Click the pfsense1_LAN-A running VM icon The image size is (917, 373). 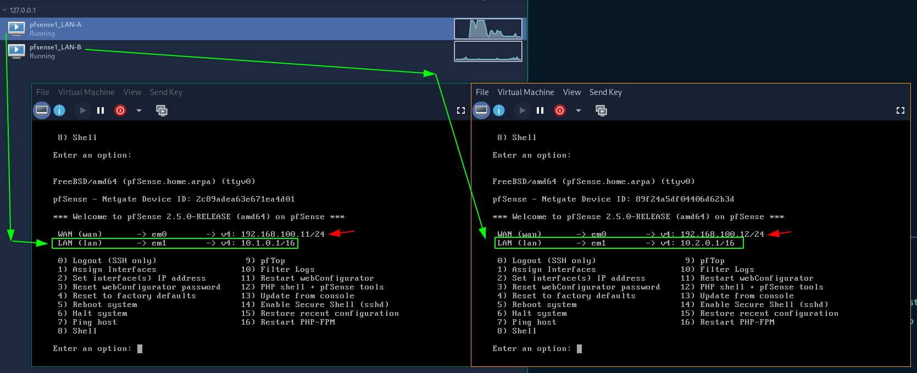(16, 29)
